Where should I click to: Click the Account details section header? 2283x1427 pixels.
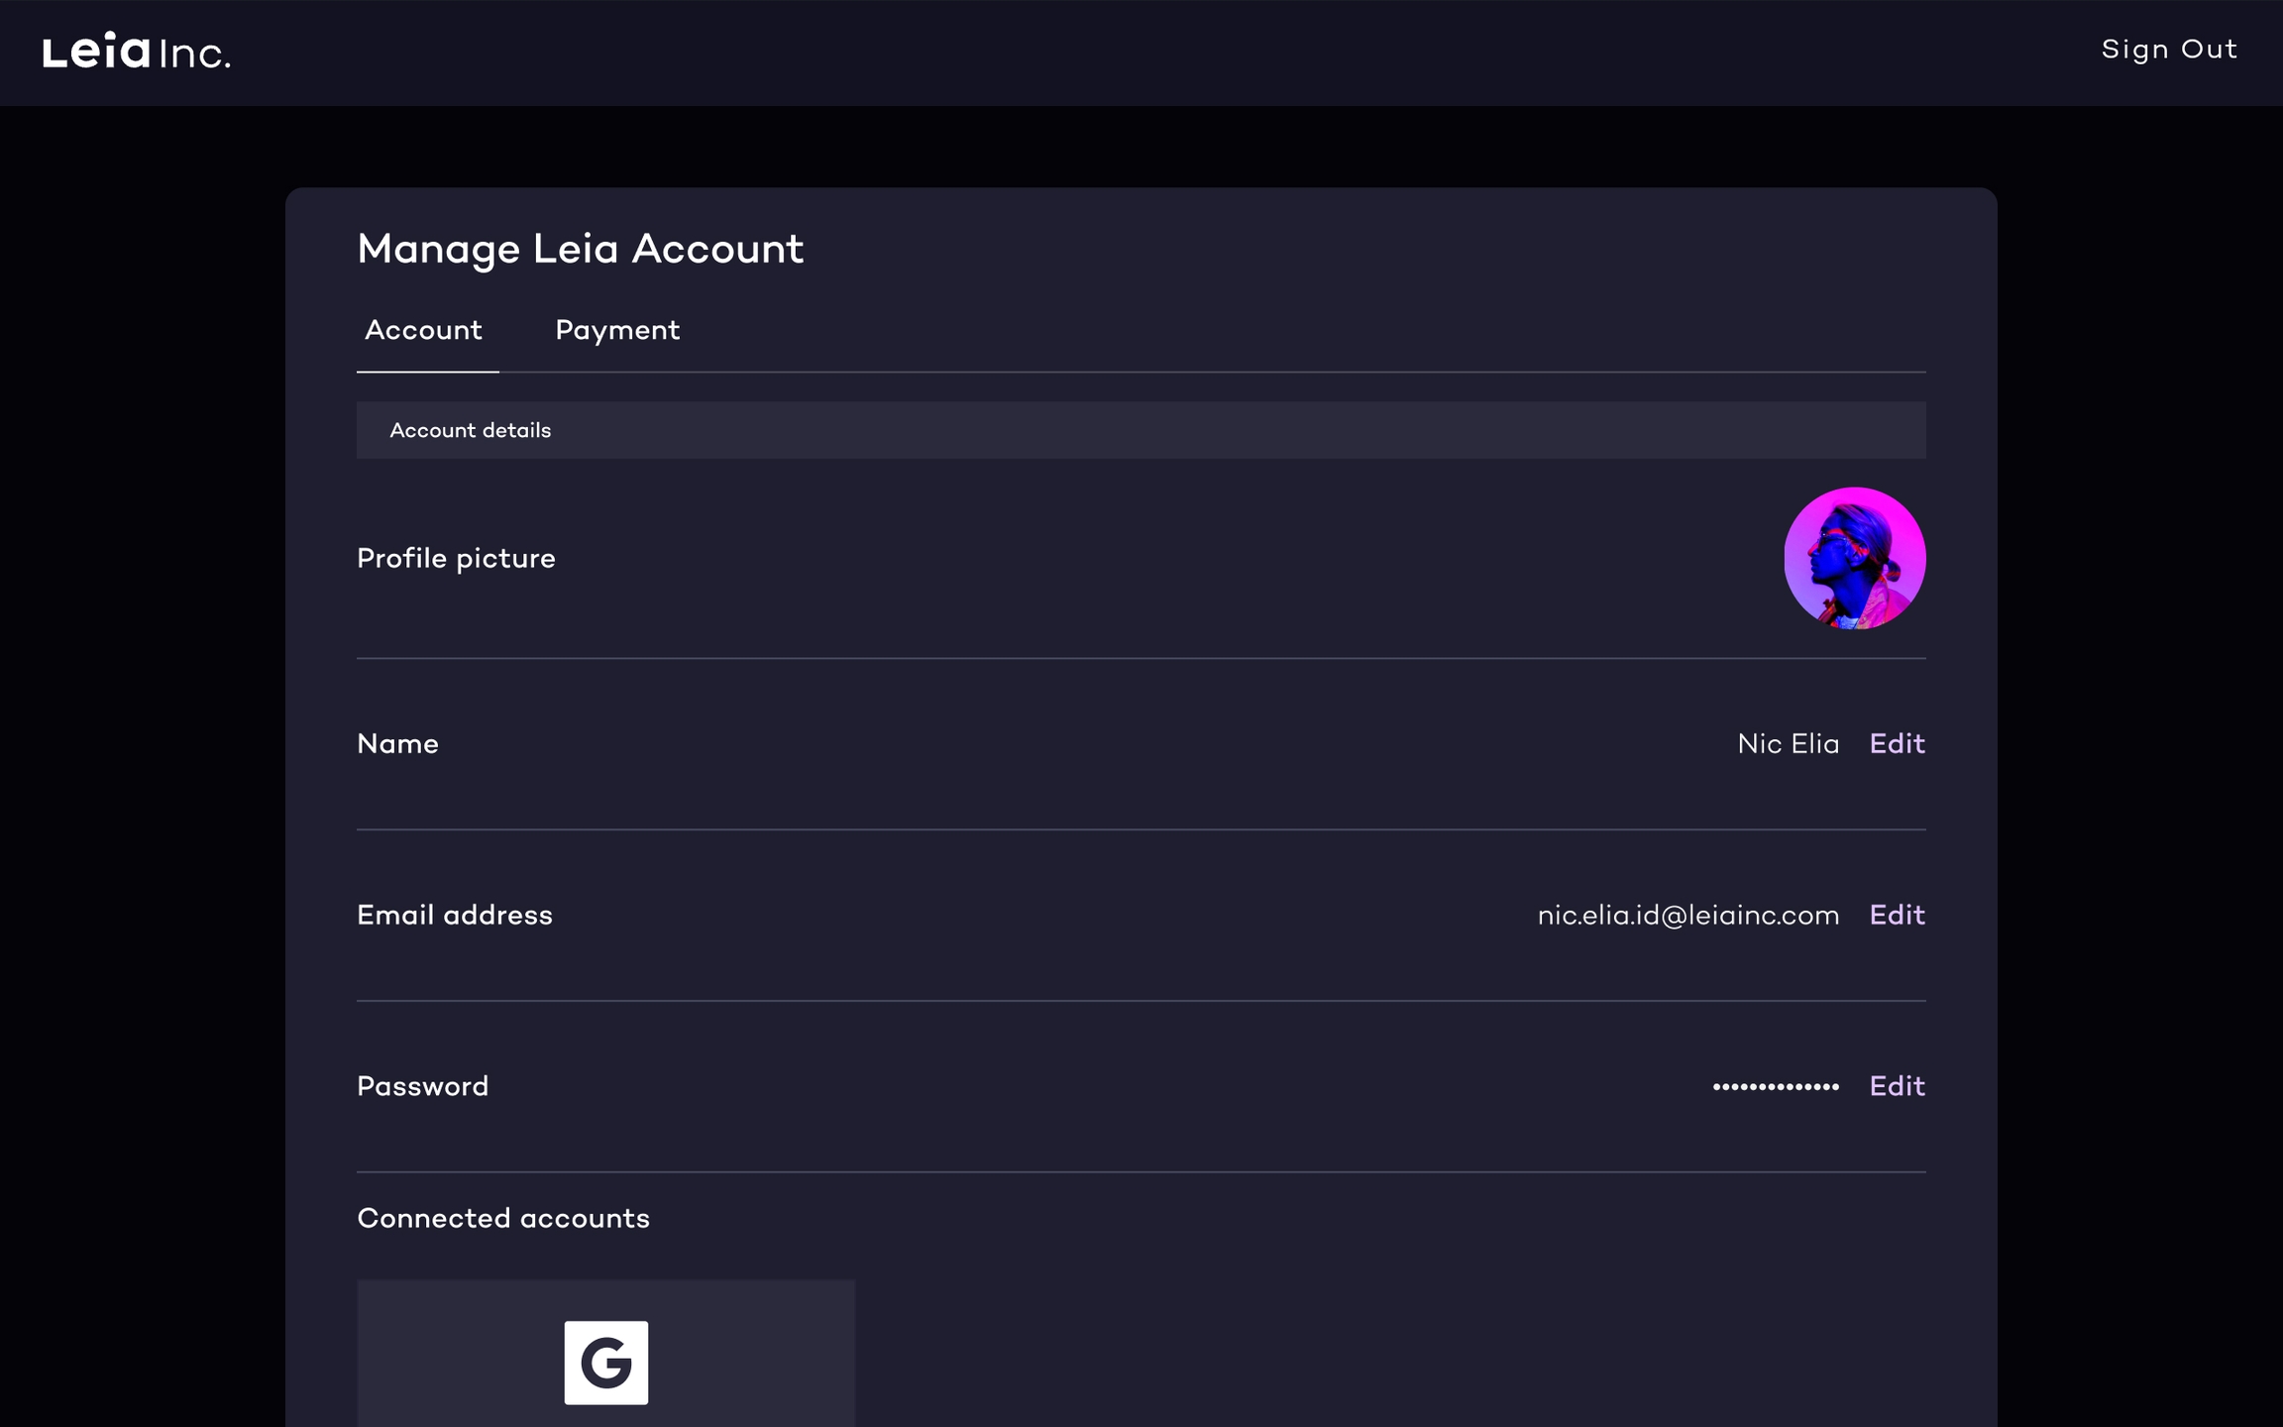coord(470,431)
